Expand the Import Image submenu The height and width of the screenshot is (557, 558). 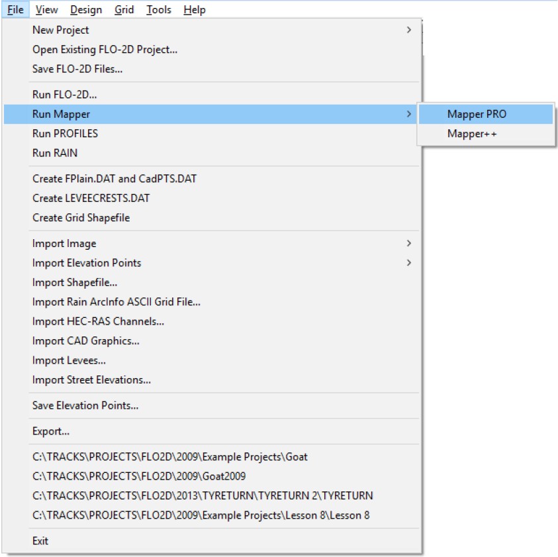pyautogui.click(x=408, y=244)
